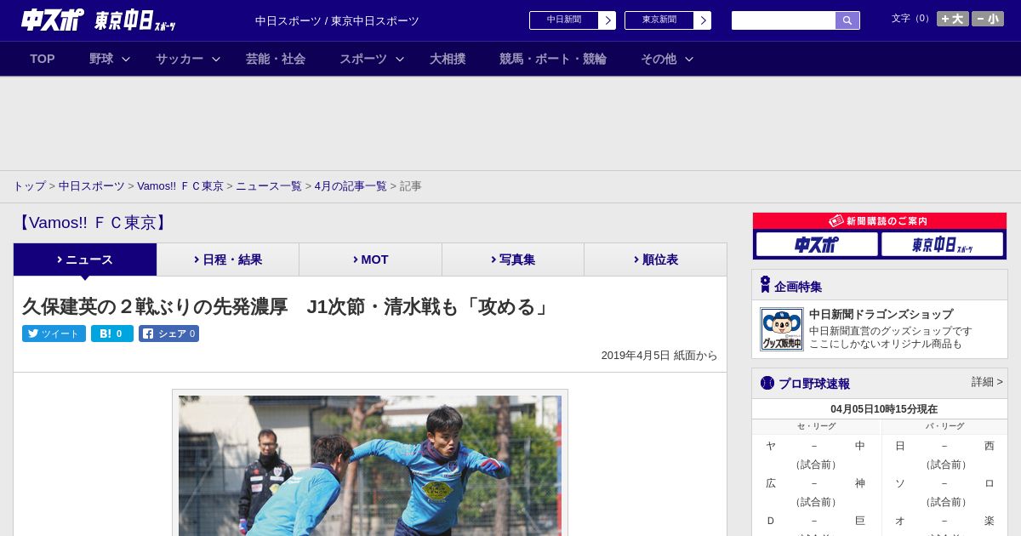Open 中日新聞ドラゴンズショップ link
This screenshot has width=1021, height=536.
[881, 314]
